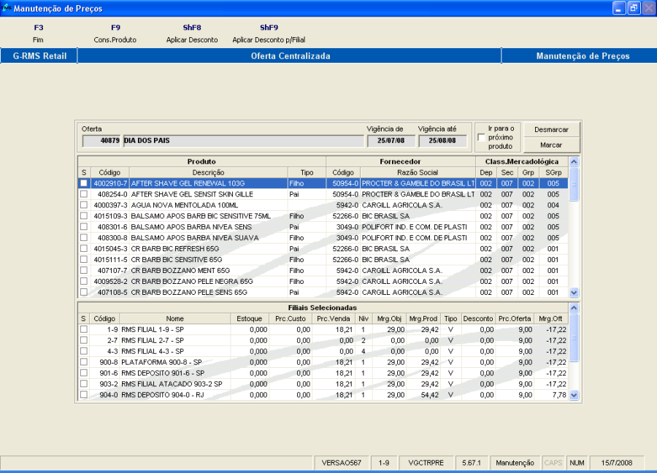
Task: Click the Prc.Oferta column header in branches
Action: (x=515, y=318)
